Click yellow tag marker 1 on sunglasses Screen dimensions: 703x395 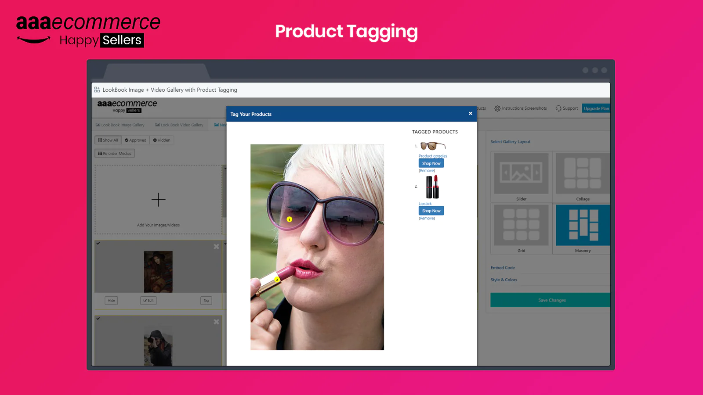tap(289, 219)
